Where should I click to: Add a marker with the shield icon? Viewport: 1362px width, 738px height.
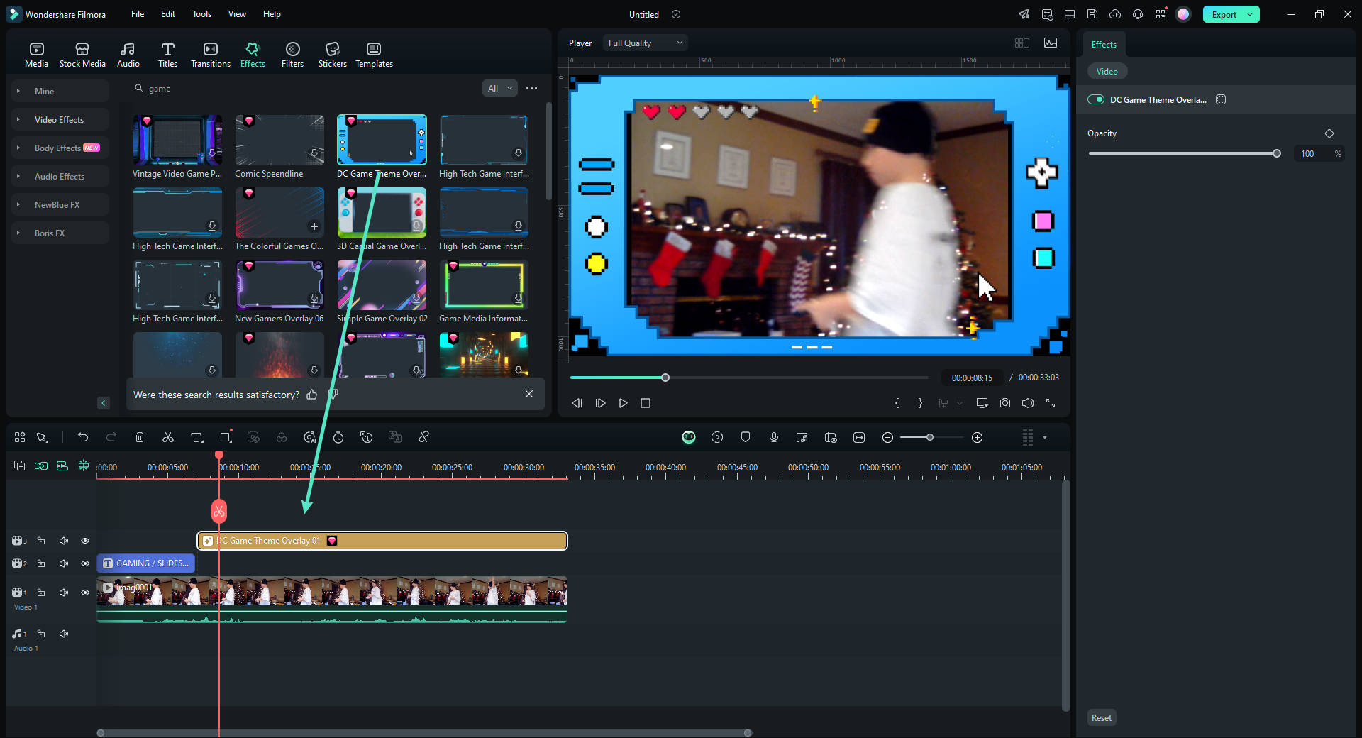click(x=746, y=437)
